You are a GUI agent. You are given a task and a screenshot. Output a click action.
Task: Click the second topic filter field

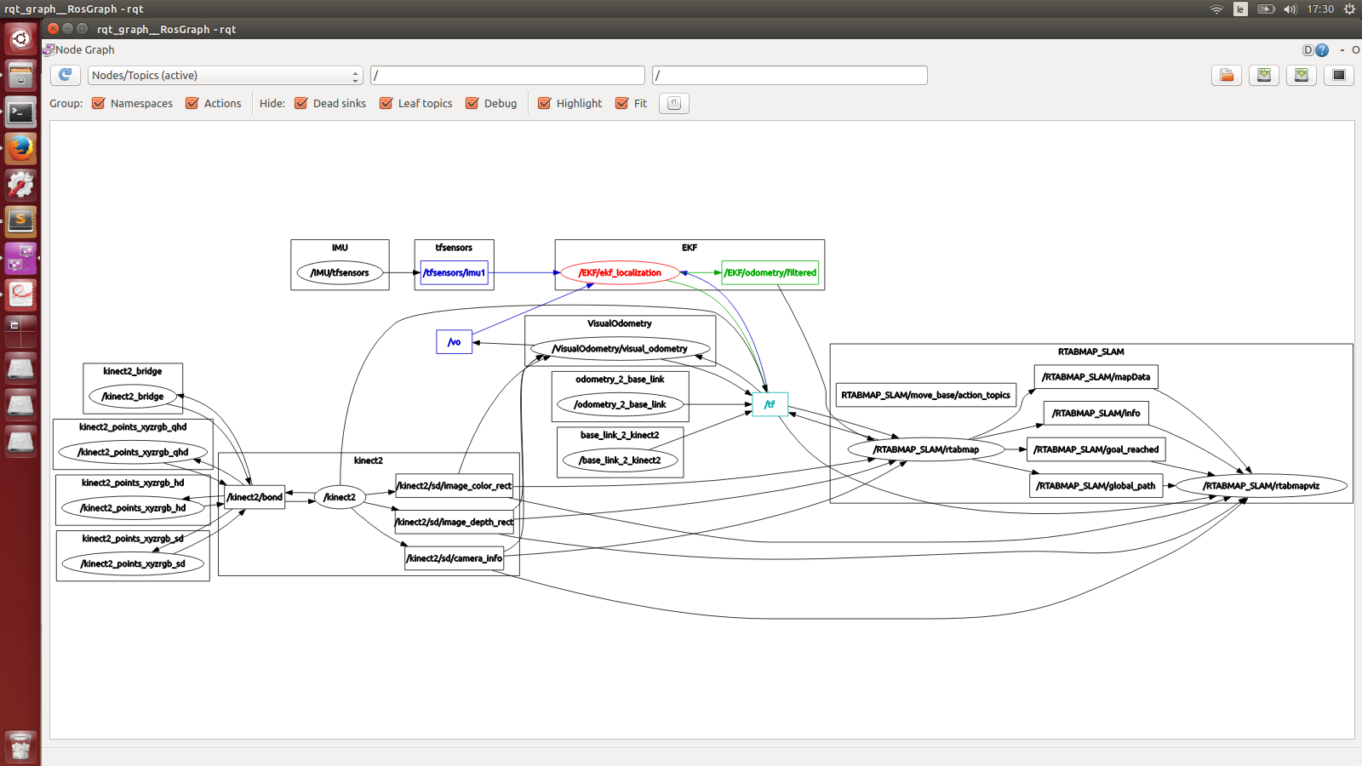coord(789,76)
